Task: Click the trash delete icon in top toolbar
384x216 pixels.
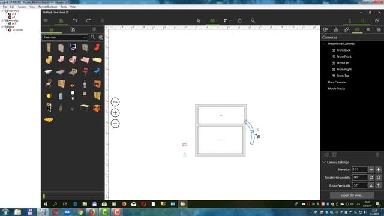Action: click(x=102, y=20)
